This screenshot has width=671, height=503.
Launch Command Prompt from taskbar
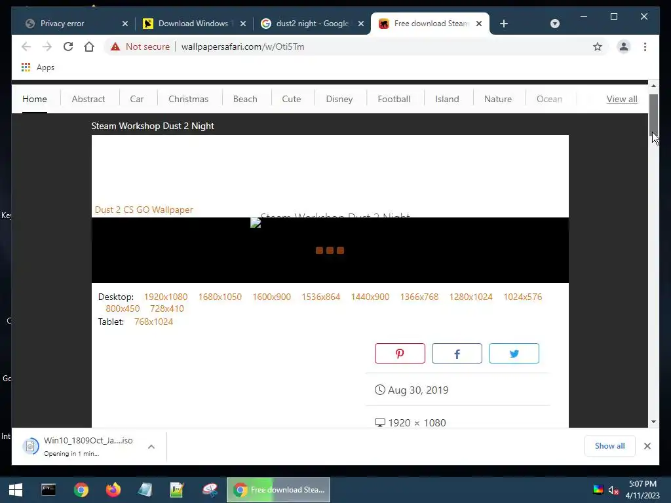48,490
